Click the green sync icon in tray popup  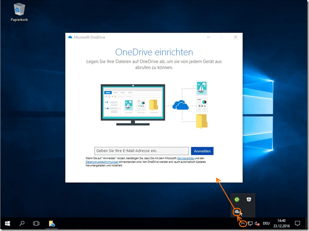point(237,199)
